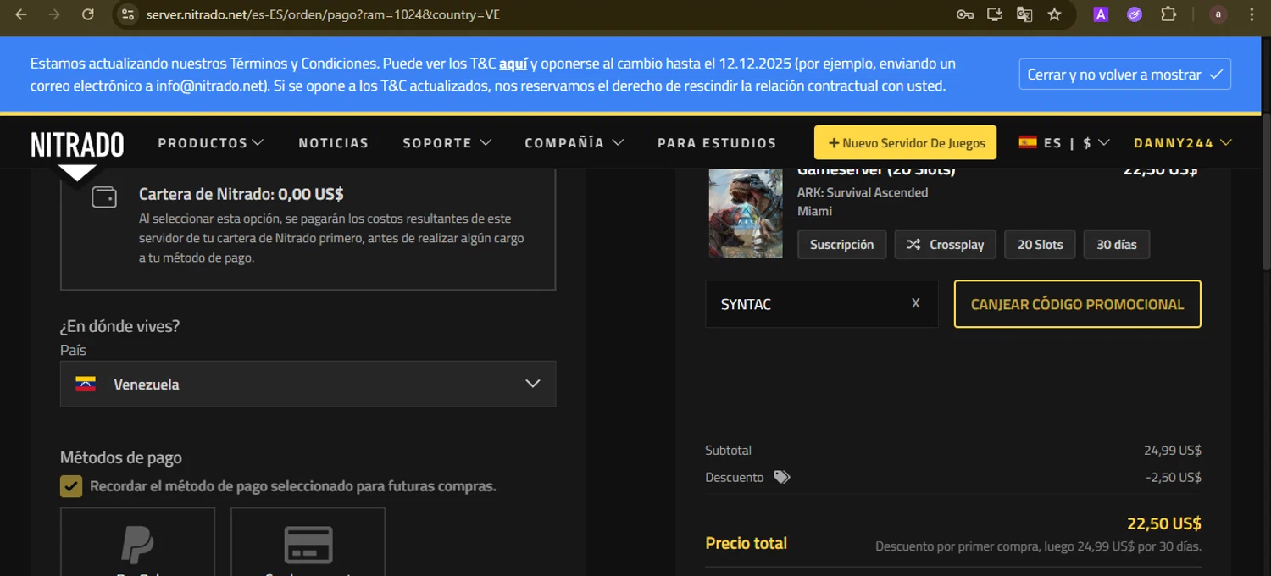Open PARA ESTUDIOS page
The height and width of the screenshot is (576, 1271).
(x=717, y=143)
